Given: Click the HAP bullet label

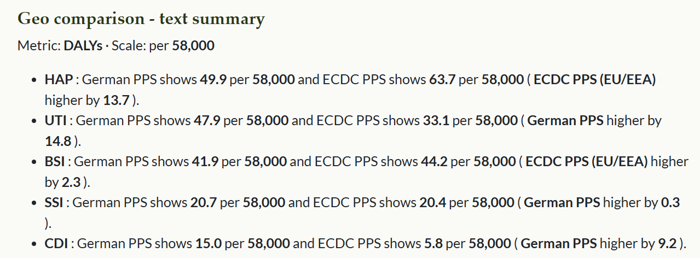Looking at the screenshot, I should tap(59, 80).
